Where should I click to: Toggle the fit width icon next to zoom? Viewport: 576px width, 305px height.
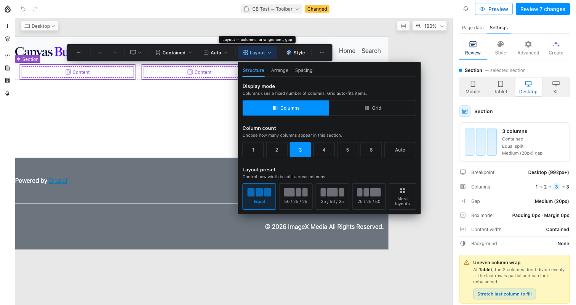pos(403,26)
